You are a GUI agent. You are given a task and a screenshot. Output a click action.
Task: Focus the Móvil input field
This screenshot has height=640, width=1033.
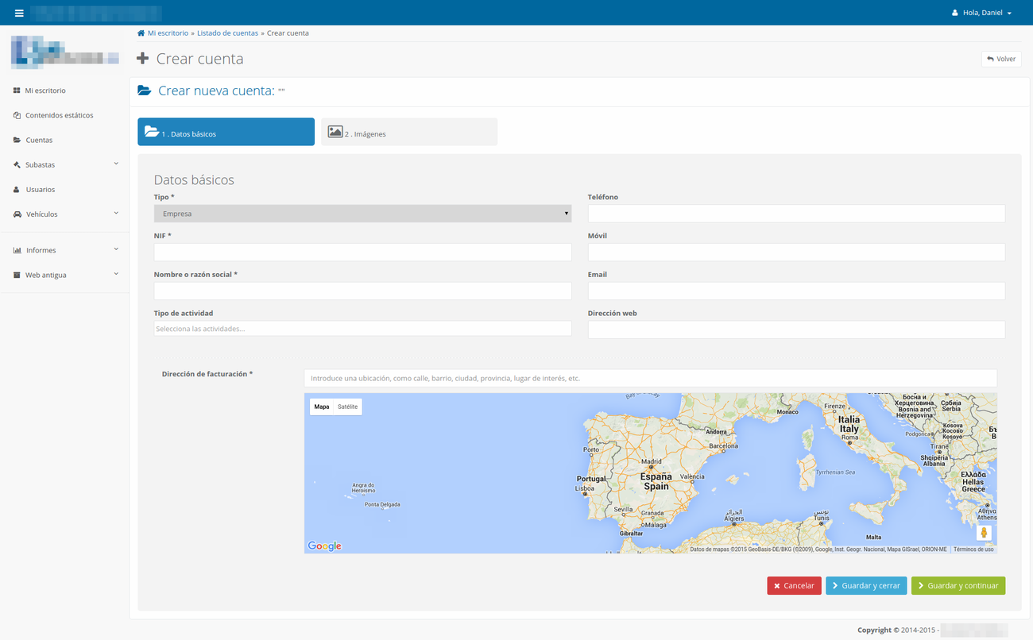[796, 253]
